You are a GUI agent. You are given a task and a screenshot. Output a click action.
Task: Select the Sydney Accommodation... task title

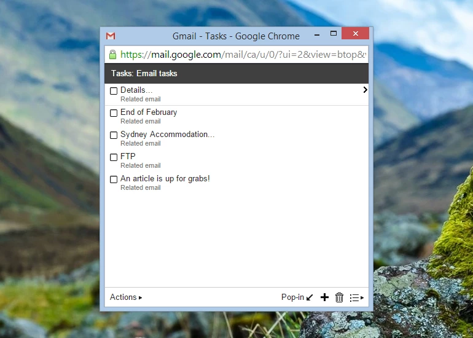pos(168,135)
